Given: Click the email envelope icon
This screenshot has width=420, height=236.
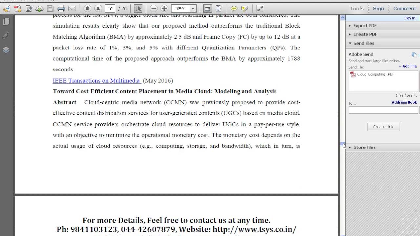Looking at the screenshot, I should 72,9.
